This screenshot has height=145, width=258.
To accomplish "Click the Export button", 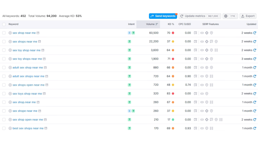I will click(x=248, y=16).
